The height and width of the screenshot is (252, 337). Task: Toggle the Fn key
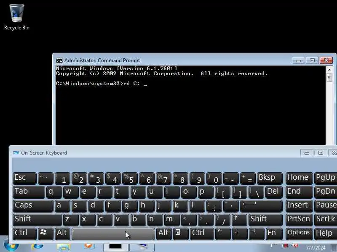(274, 234)
